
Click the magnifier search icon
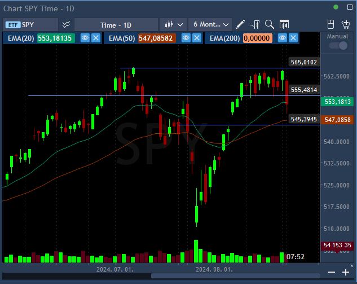(x=270, y=24)
